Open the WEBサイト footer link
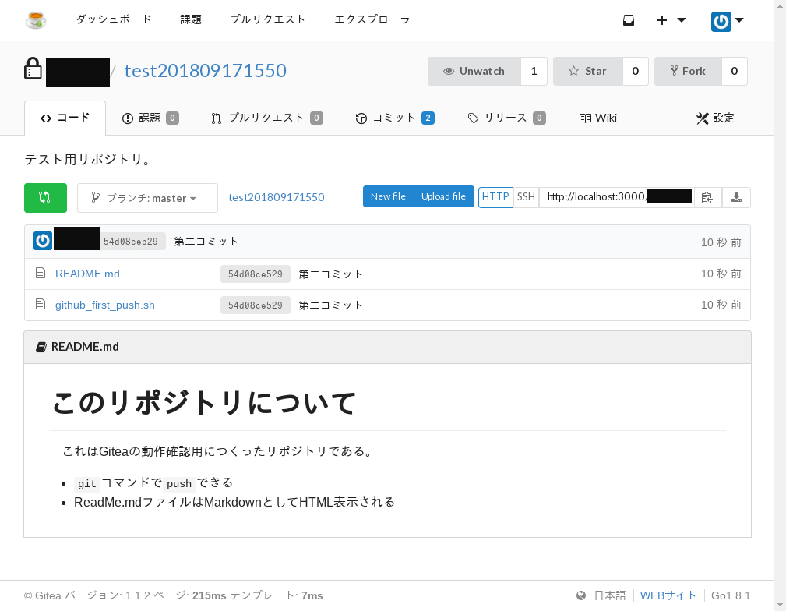Viewport: 786px width, 611px height. (668, 595)
